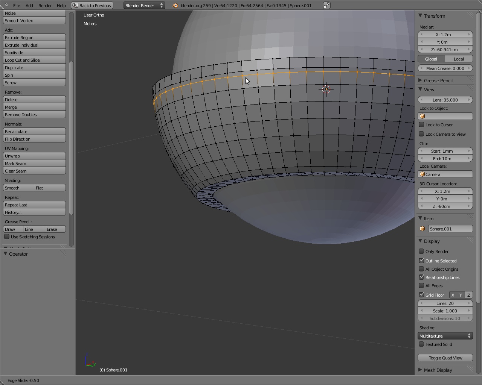
Task: Click the Blender logo icon
Action: [x=175, y=5]
